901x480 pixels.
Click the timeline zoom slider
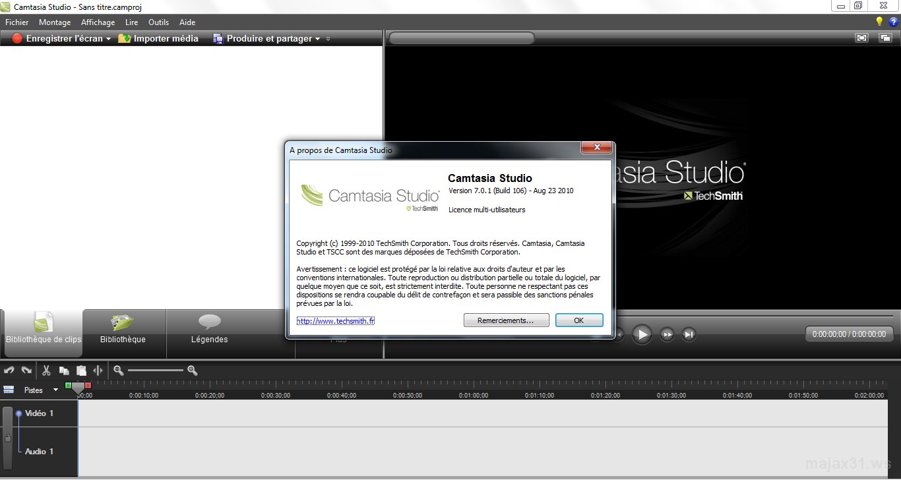coord(156,371)
